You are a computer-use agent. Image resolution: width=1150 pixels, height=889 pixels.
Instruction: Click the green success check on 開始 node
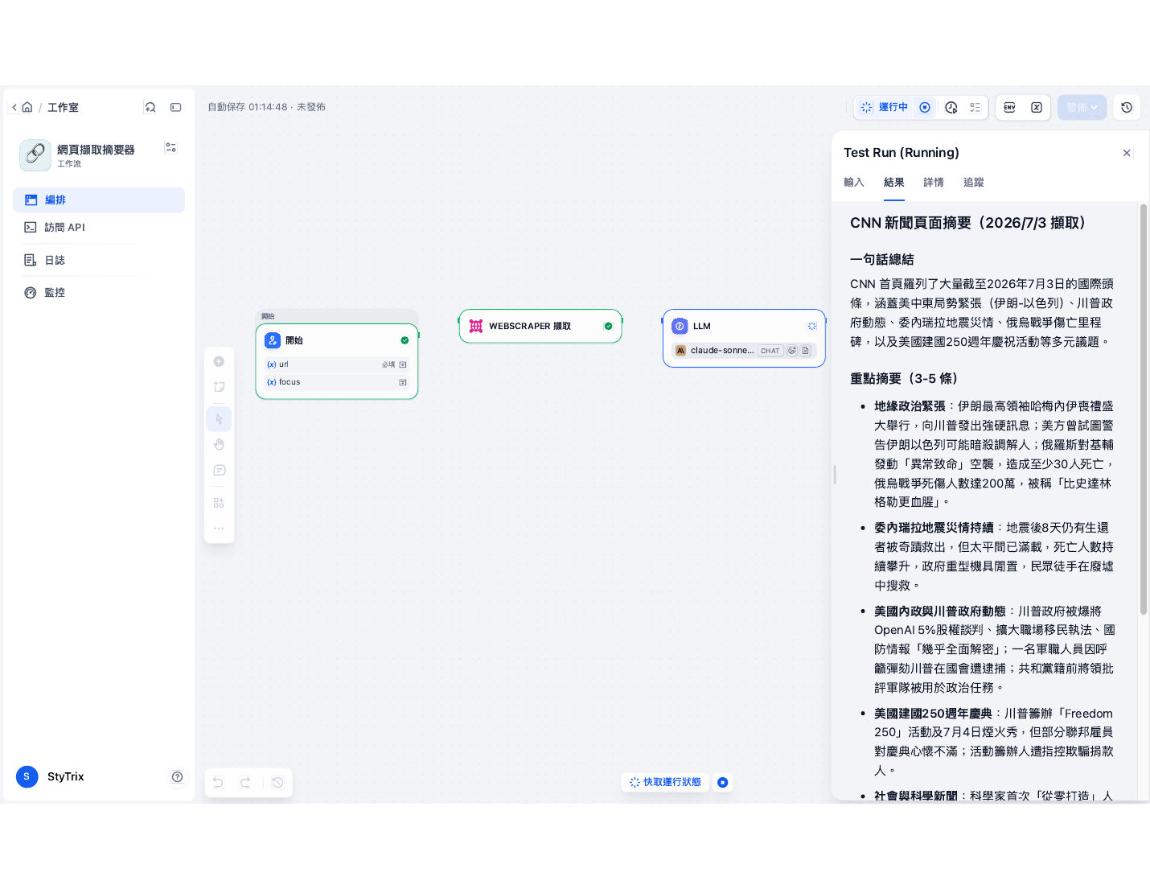405,340
